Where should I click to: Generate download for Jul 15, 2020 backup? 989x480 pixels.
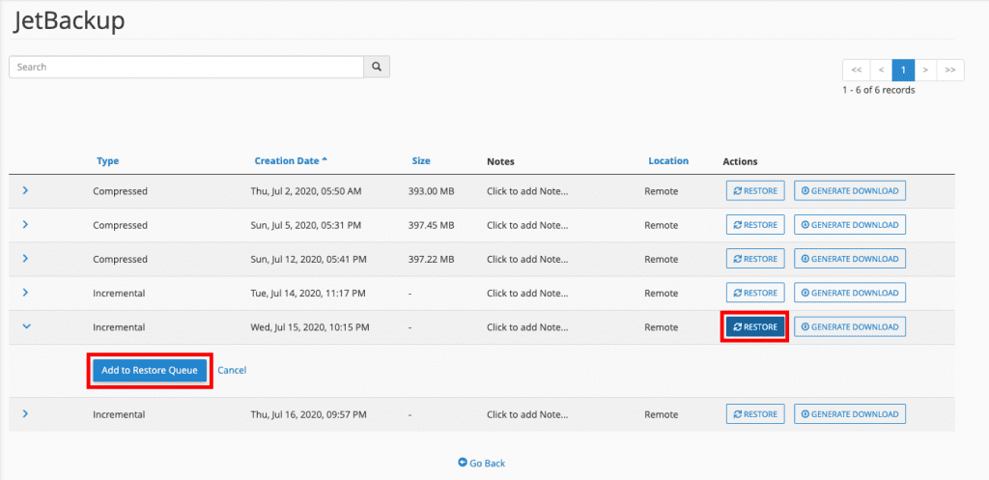click(x=850, y=326)
